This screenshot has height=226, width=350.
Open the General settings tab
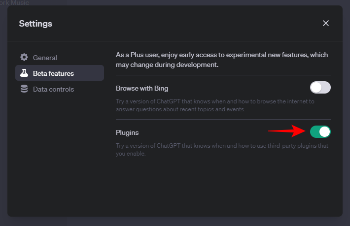click(45, 58)
